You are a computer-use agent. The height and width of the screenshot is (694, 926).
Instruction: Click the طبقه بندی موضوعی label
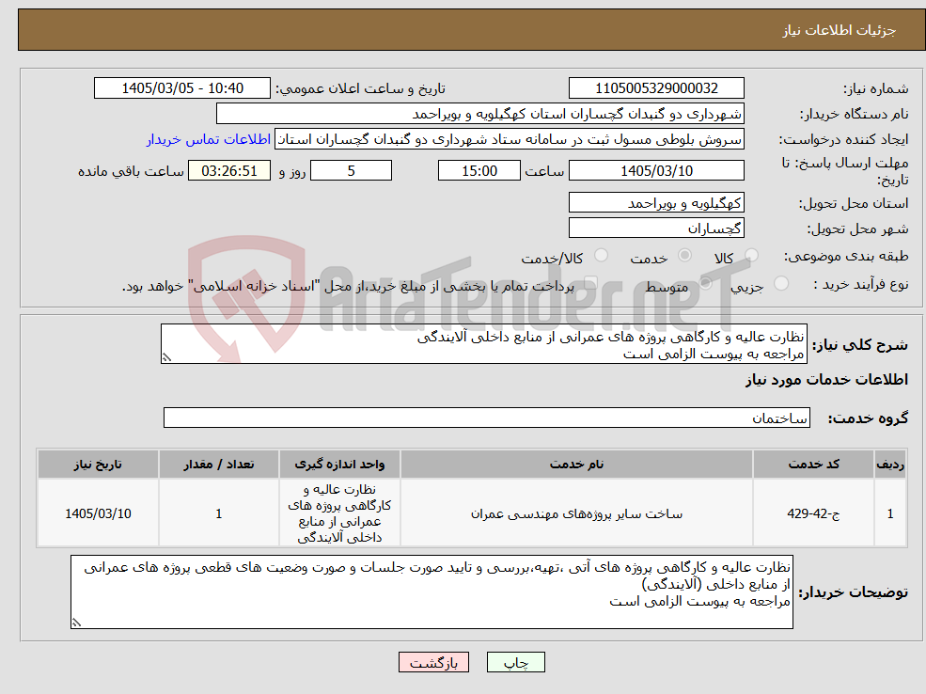pyautogui.click(x=846, y=257)
